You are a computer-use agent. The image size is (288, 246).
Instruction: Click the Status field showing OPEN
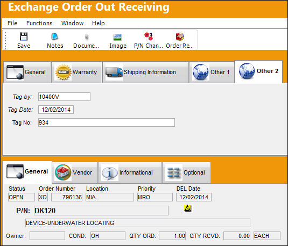tap(22, 197)
